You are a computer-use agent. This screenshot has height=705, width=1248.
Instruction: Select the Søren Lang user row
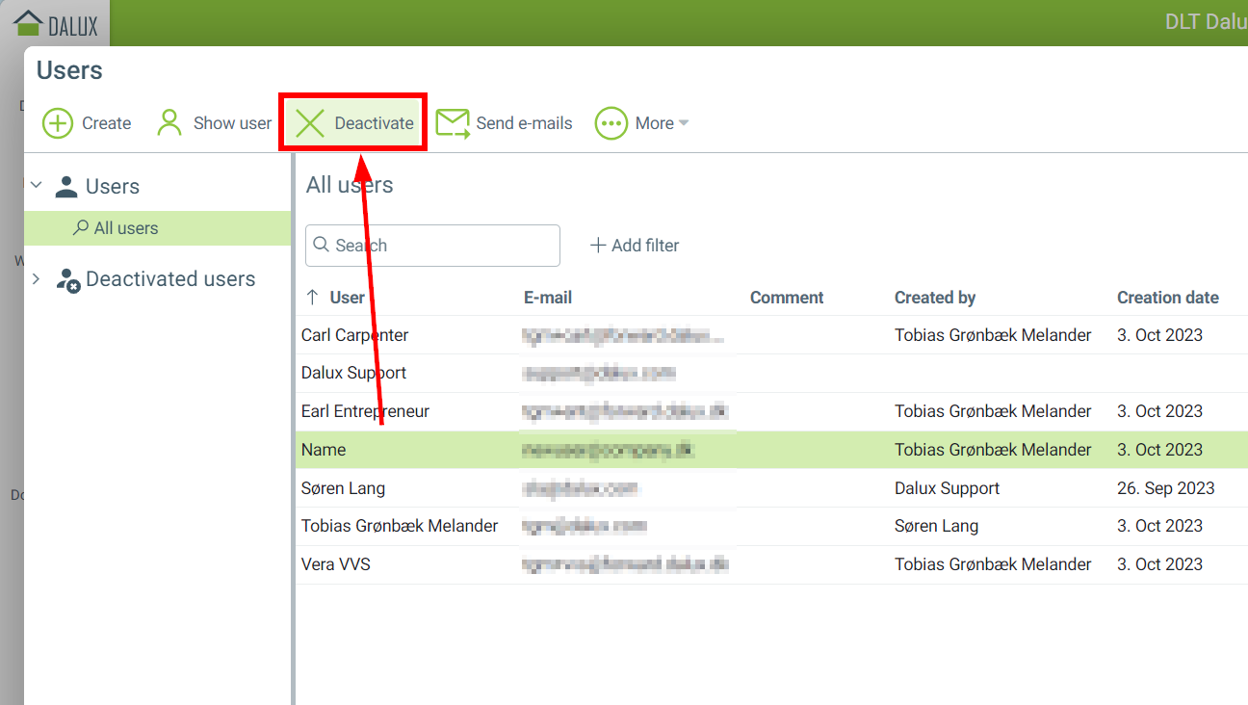tap(343, 488)
